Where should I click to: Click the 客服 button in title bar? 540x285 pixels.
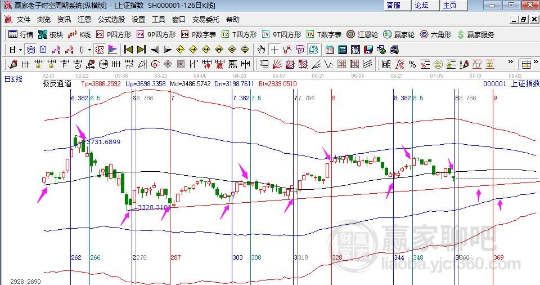(x=397, y=5)
